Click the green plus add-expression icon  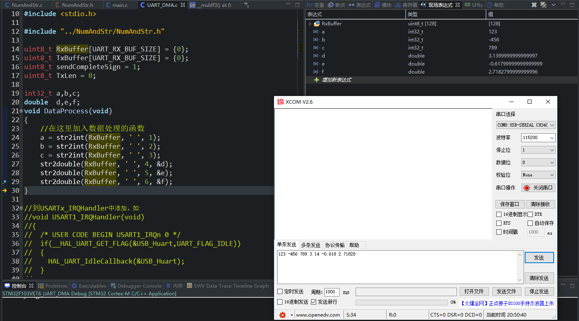coord(317,80)
